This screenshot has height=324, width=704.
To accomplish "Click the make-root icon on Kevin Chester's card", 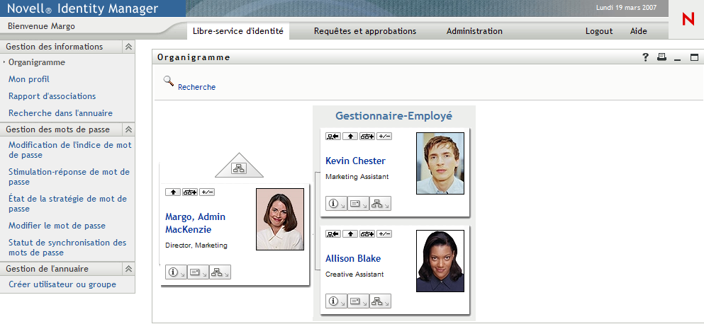I will 333,136.
